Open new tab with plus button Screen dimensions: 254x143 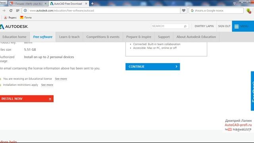tap(92, 4)
